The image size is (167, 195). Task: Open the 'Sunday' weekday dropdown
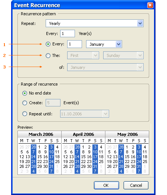click(x=140, y=55)
